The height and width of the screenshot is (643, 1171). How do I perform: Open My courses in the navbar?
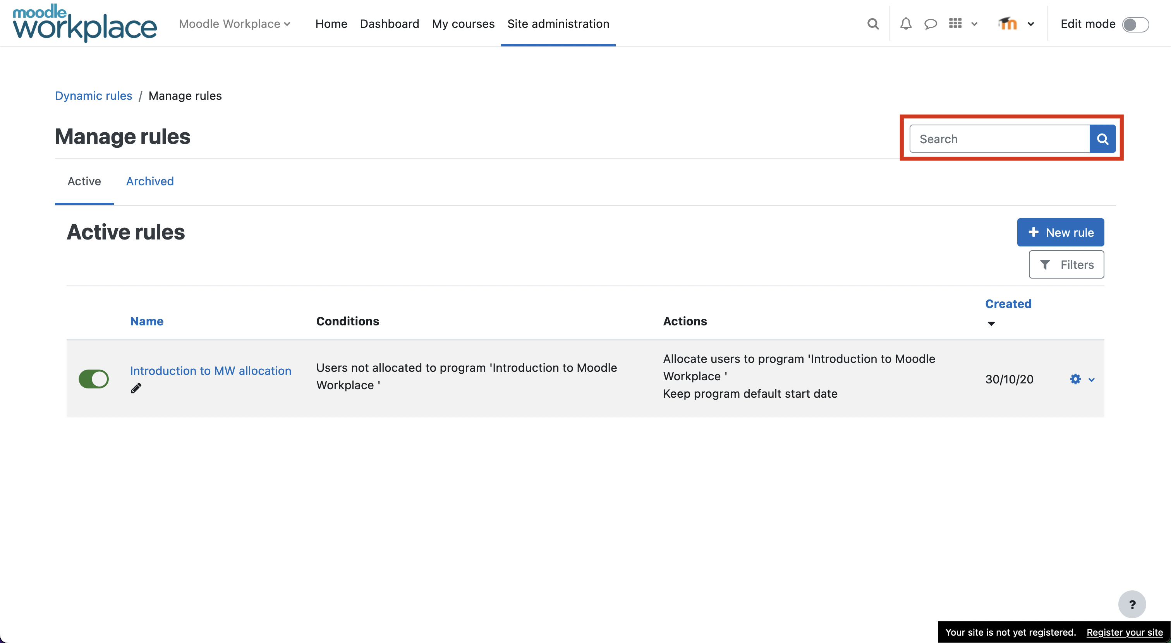click(x=463, y=24)
